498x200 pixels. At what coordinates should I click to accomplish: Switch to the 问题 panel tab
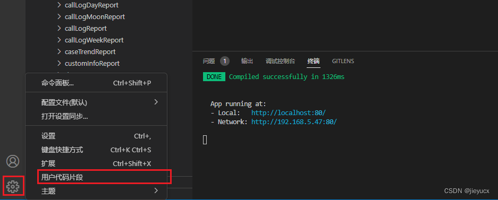tap(209, 61)
